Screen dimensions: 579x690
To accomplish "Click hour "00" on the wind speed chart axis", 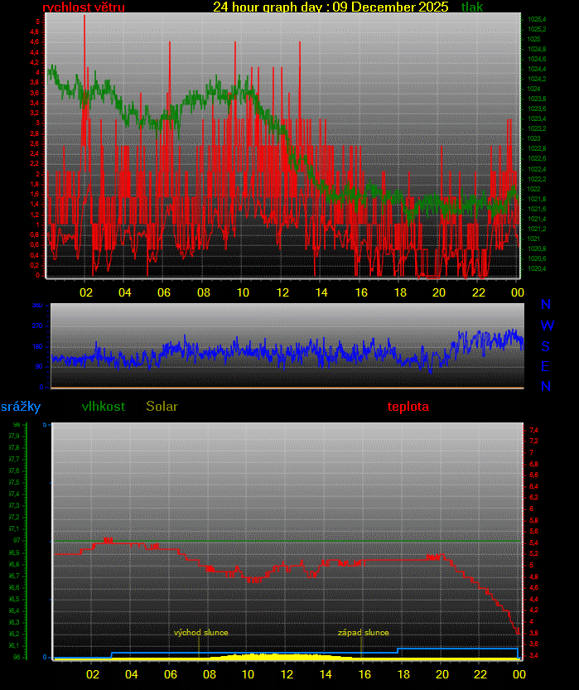I will [517, 292].
